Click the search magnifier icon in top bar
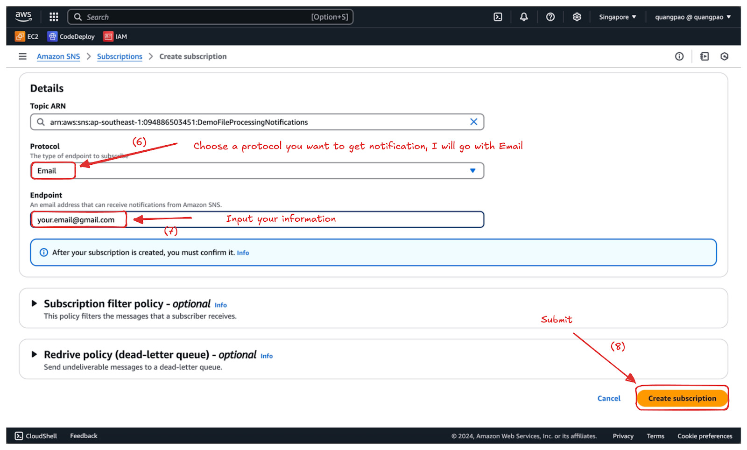Image resolution: width=747 pixels, height=450 pixels. (78, 17)
